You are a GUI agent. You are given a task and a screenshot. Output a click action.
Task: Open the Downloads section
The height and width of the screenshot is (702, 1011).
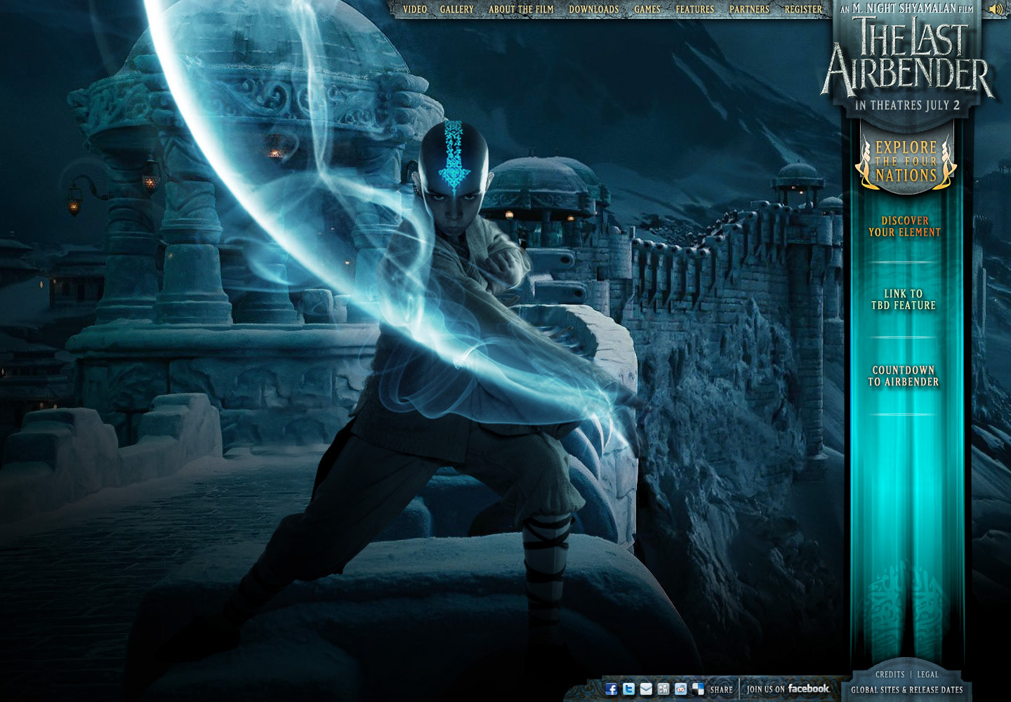coord(594,9)
